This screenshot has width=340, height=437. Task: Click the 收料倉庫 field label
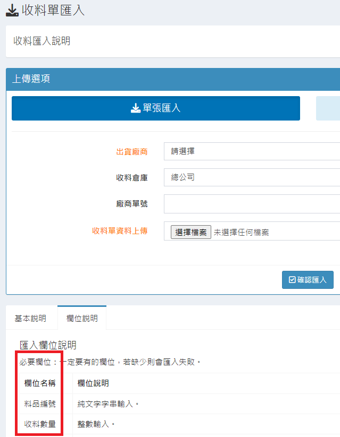[x=132, y=177]
